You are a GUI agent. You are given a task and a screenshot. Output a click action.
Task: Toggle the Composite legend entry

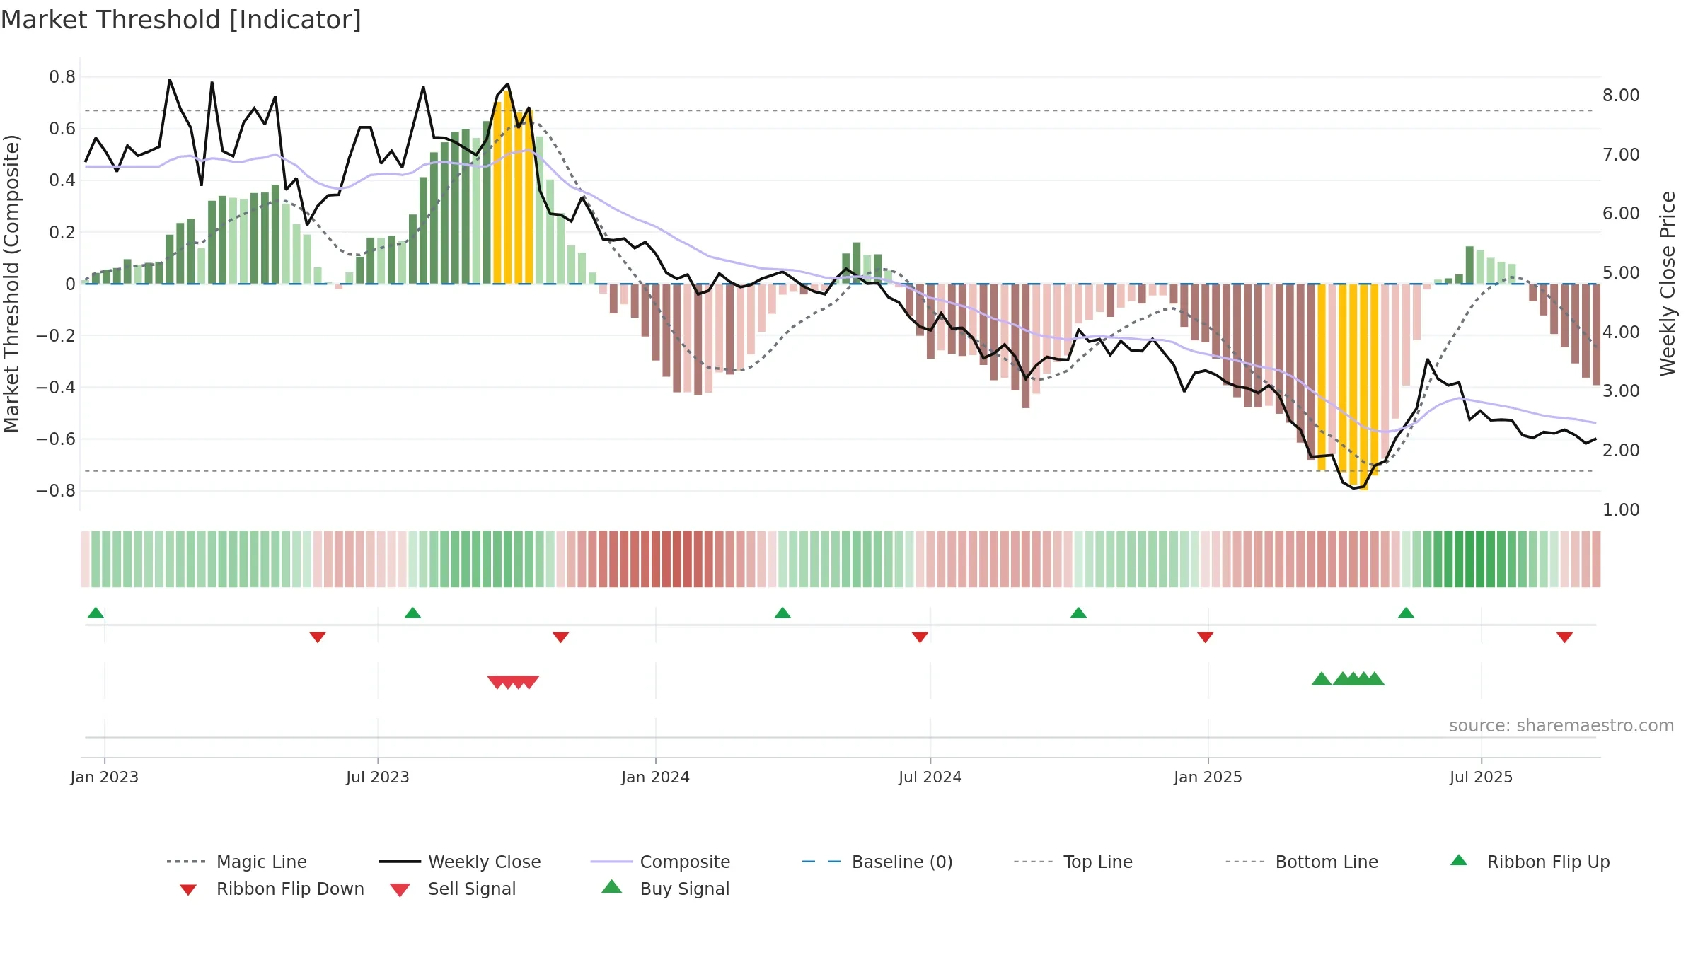point(660,862)
